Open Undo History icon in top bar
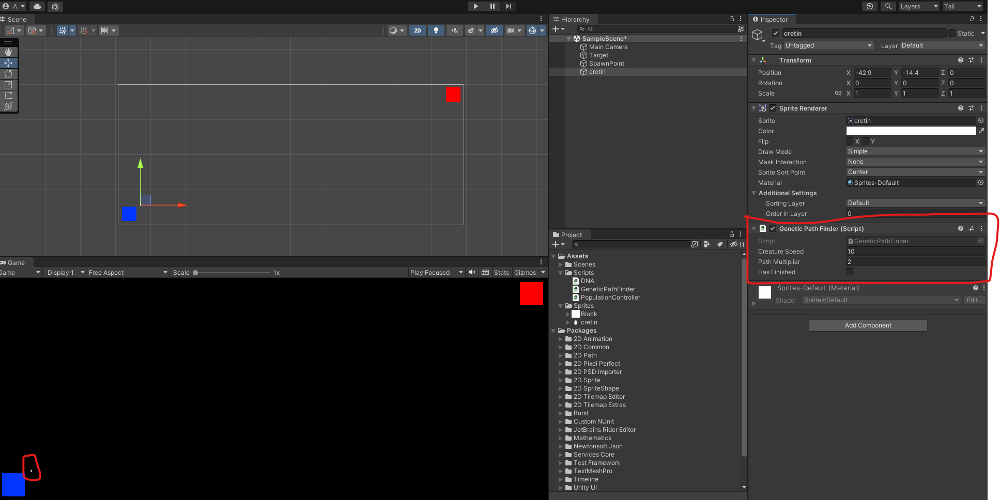The height and width of the screenshot is (500, 1000). 870,6
